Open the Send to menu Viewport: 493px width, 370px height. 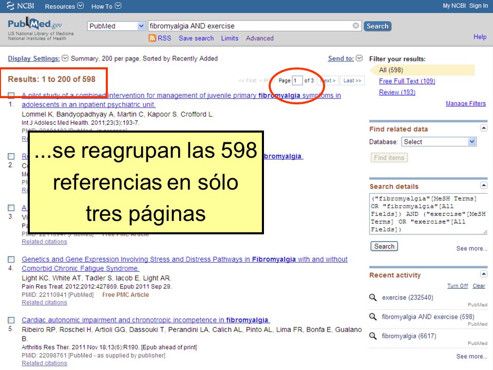(345, 58)
